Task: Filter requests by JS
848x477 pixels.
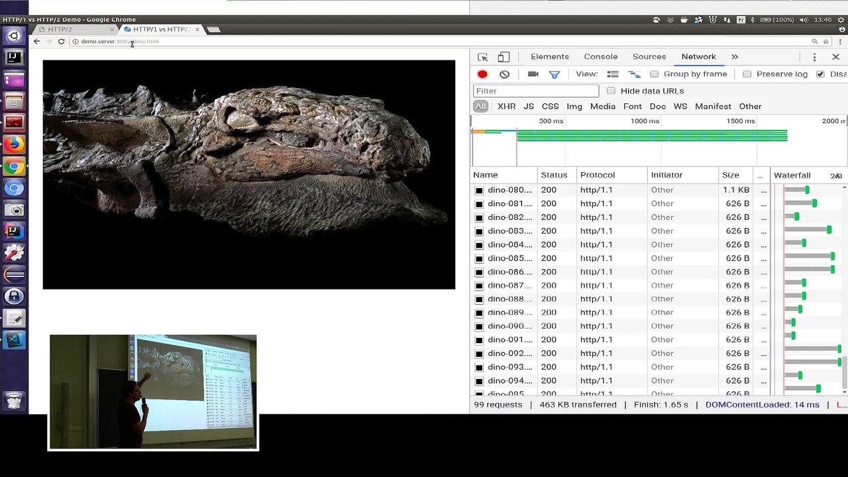Action: pyautogui.click(x=529, y=107)
